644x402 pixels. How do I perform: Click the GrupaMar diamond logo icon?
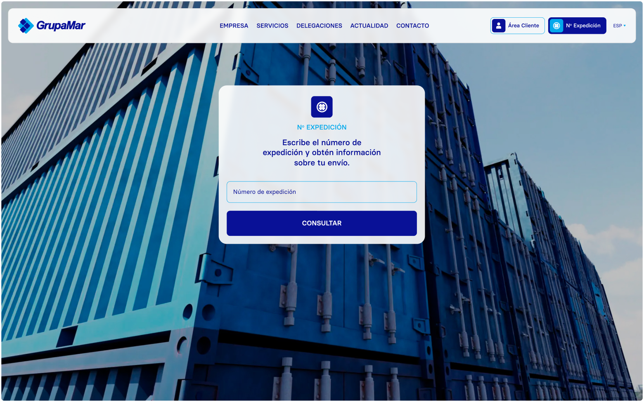point(25,26)
